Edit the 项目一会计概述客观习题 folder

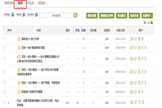pyautogui.click(x=135, y=48)
